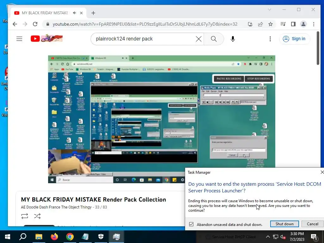Screen dimensions: 324x243
Task: Open Chrome profile avatar
Action: (303, 24)
